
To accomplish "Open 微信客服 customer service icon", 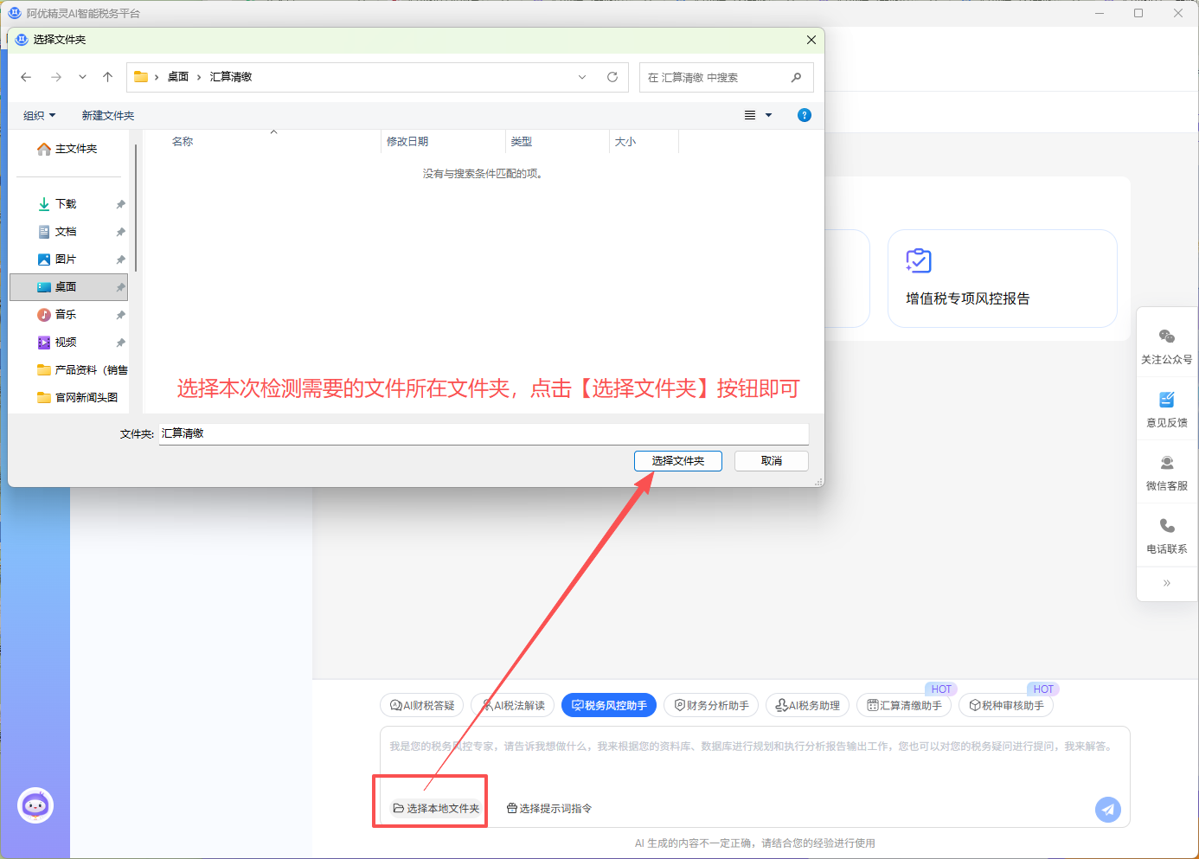I will point(1166,463).
